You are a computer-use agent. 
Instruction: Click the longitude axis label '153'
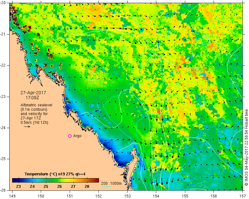click(x=128, y=196)
